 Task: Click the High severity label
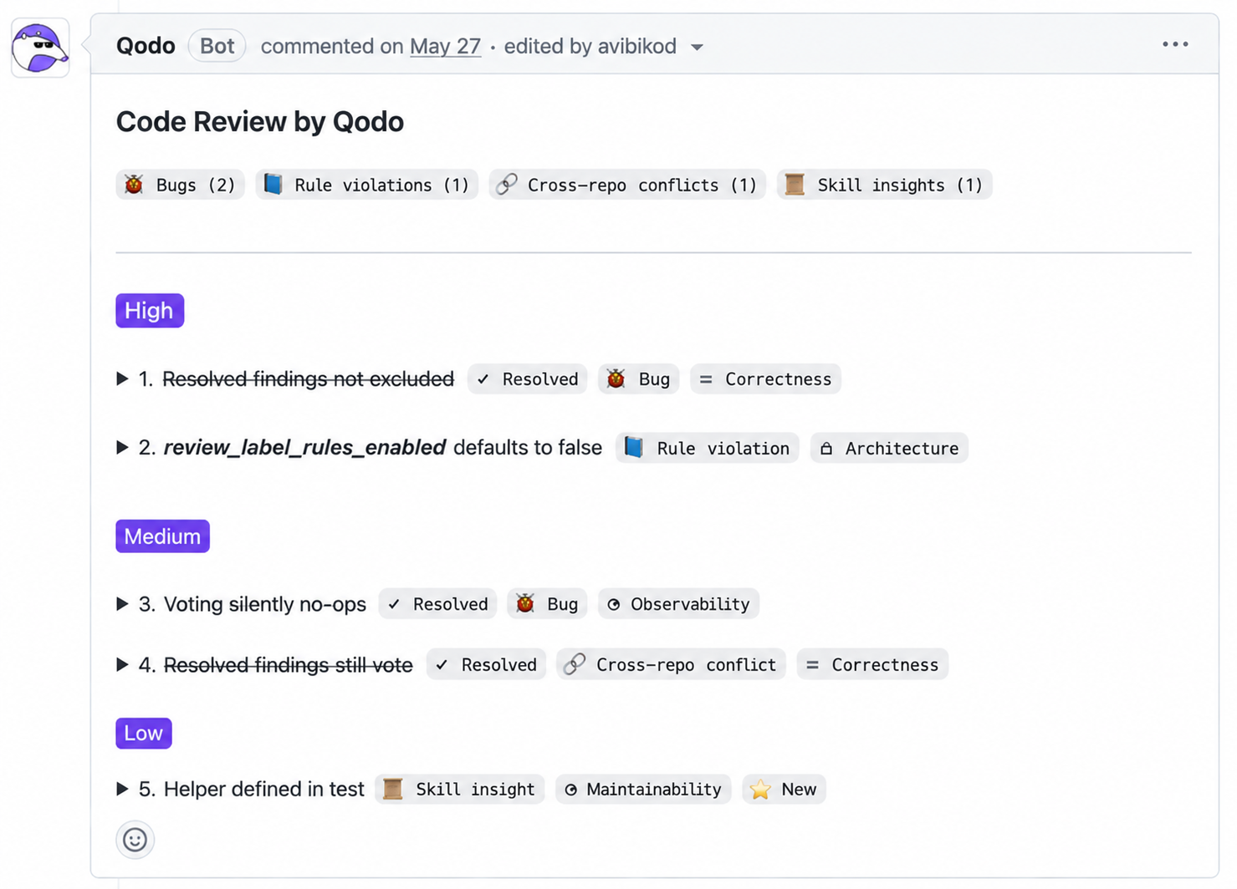point(150,311)
